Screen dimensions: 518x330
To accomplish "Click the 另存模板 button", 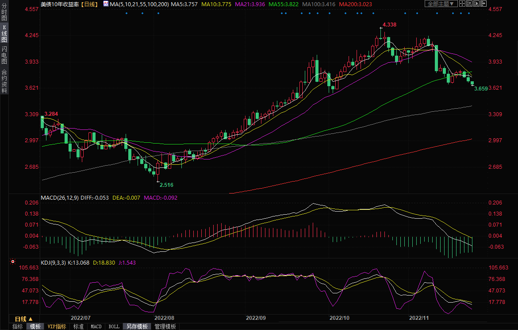I will tap(137, 326).
